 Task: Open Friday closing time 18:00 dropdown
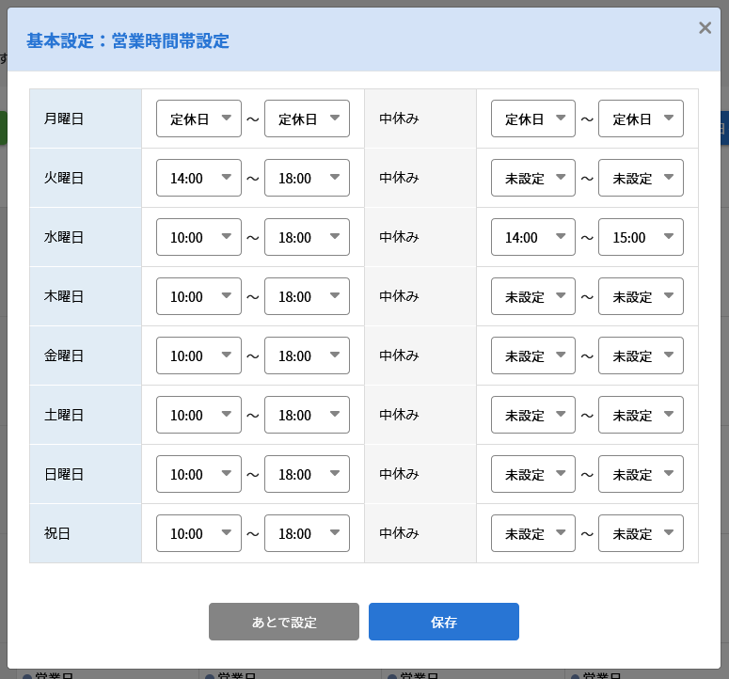pyautogui.click(x=307, y=355)
